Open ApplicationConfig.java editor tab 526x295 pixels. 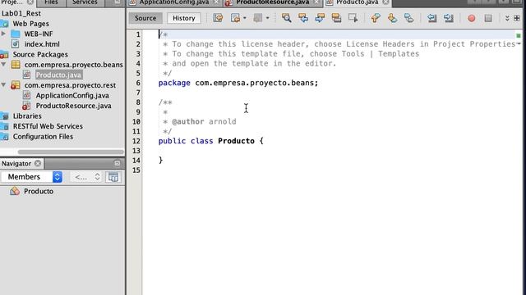(x=173, y=2)
